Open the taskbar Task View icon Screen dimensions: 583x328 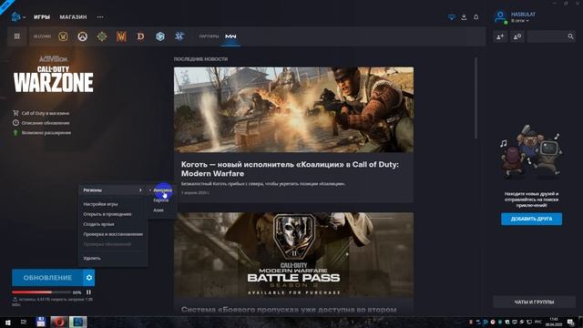coord(24,322)
